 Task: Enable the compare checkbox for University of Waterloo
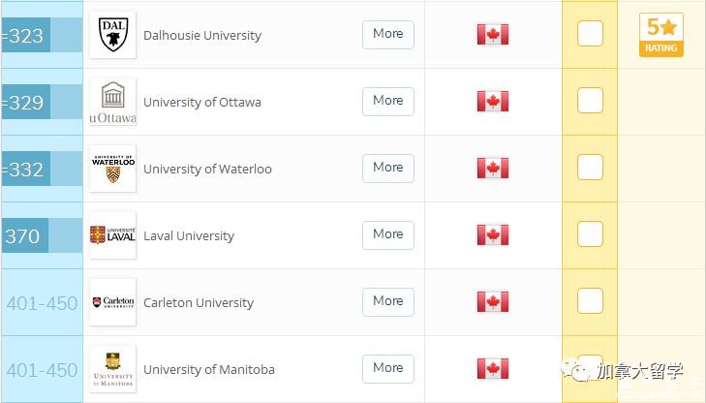pyautogui.click(x=590, y=167)
